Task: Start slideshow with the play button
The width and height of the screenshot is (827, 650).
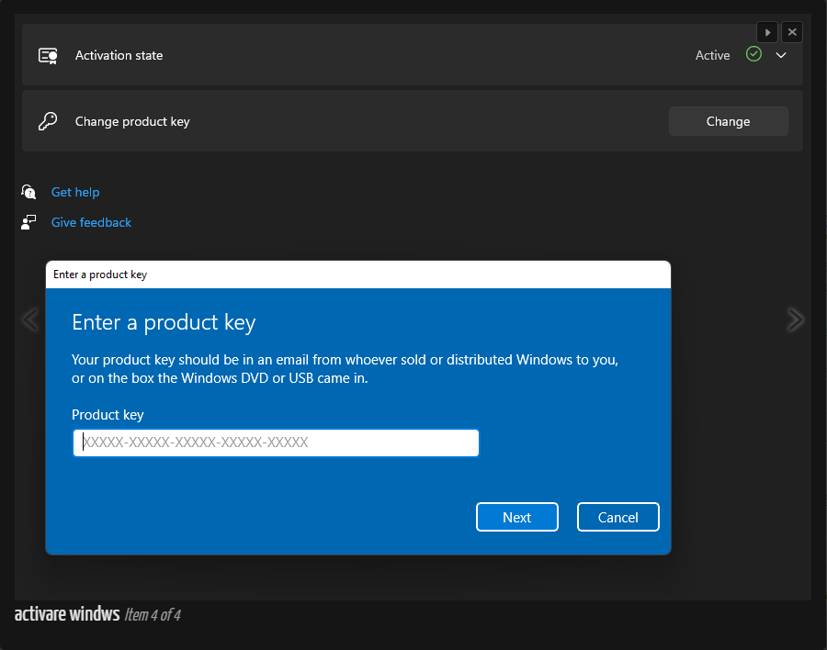Action: pos(767,32)
